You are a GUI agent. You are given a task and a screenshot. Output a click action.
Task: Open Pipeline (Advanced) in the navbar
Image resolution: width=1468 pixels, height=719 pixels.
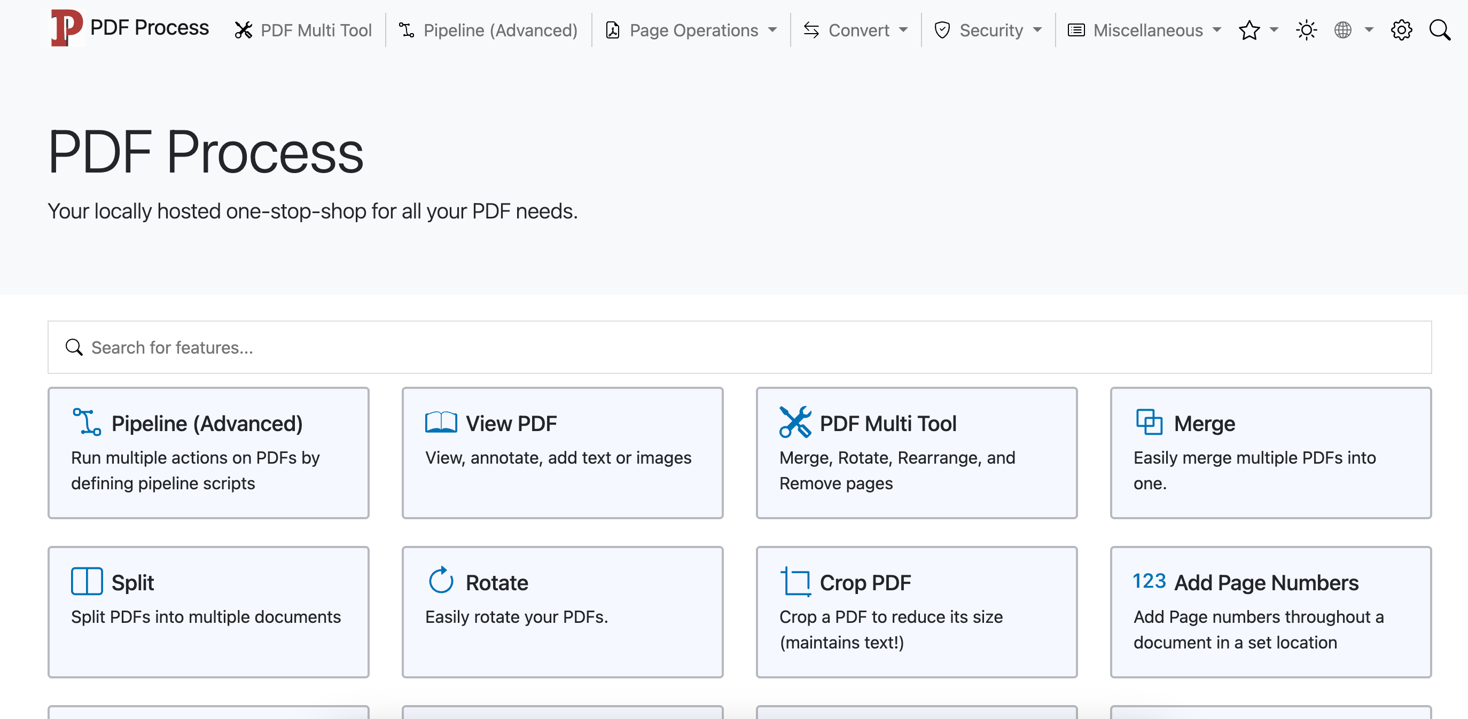point(488,30)
